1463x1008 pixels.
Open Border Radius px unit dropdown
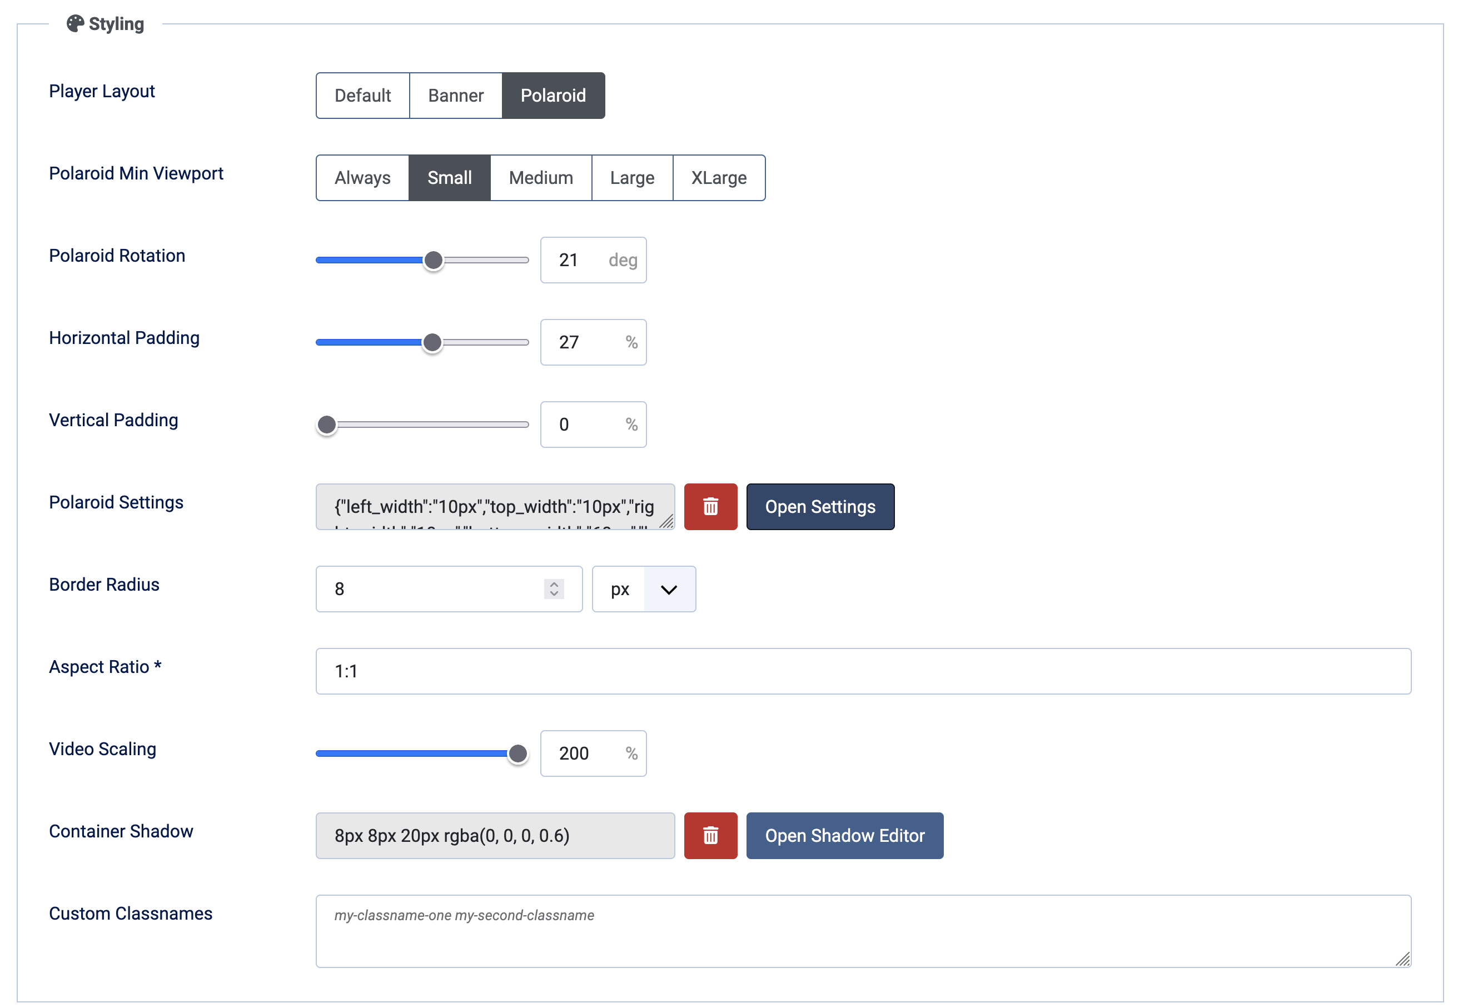click(x=644, y=588)
